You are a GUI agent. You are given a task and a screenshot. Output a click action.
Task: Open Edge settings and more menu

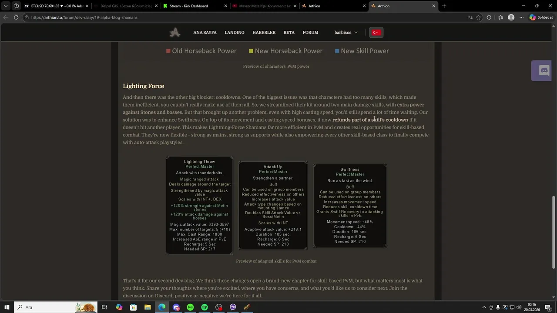pos(521,17)
